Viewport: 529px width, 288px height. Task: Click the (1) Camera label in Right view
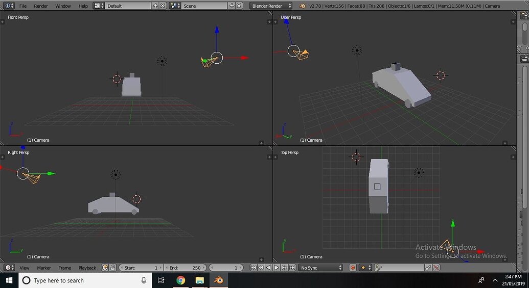38,257
